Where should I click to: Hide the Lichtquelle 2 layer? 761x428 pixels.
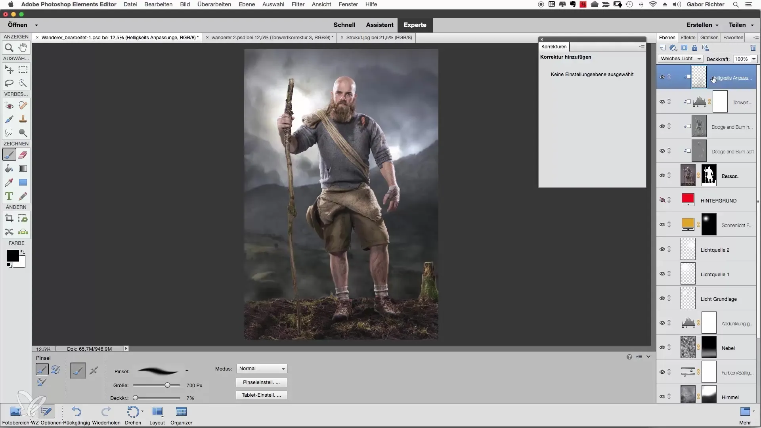coord(662,249)
